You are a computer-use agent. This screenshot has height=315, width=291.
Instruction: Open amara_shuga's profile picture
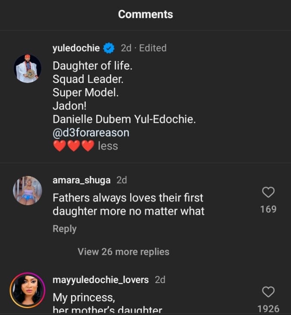[28, 190]
